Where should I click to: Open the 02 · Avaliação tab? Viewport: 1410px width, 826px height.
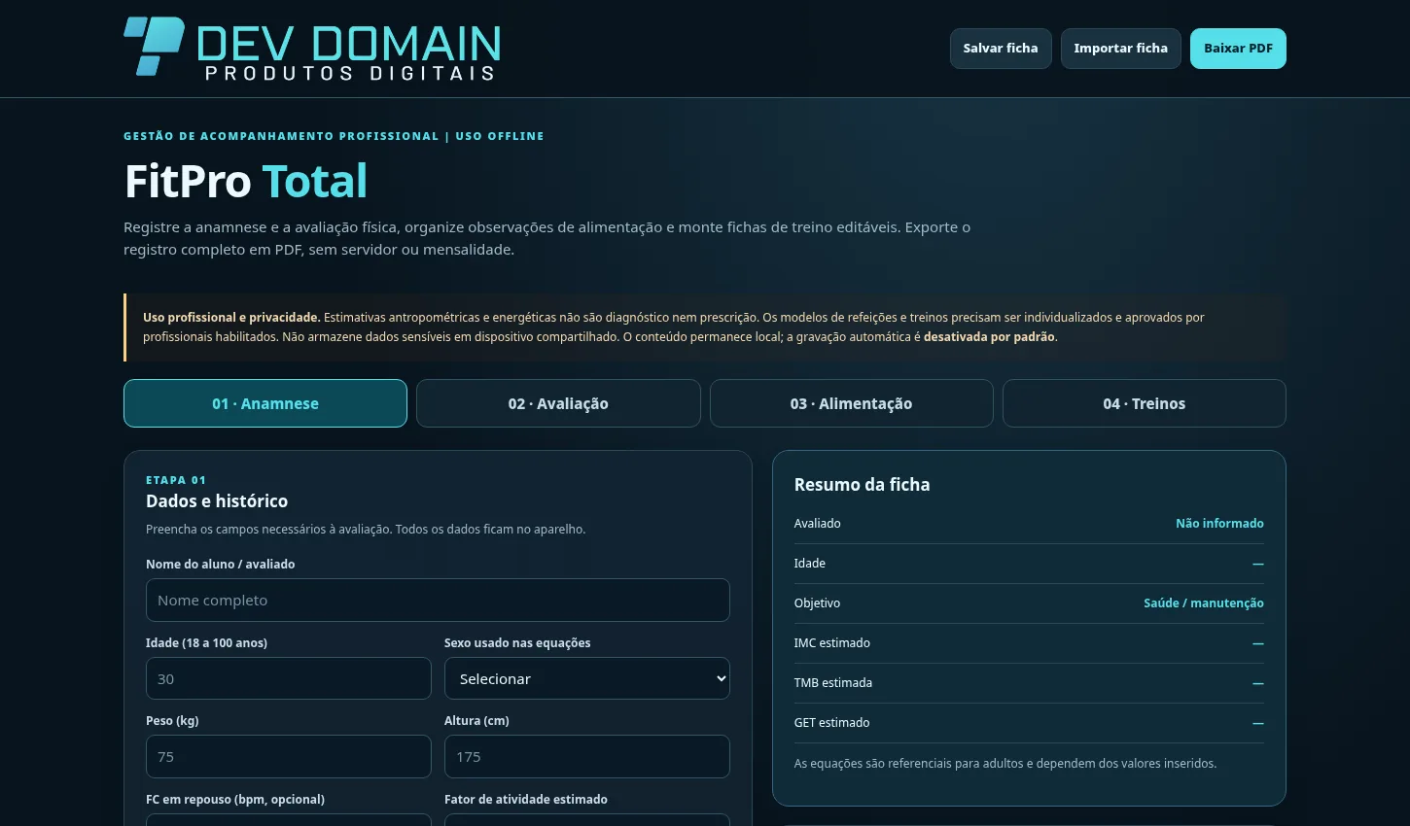(x=558, y=403)
